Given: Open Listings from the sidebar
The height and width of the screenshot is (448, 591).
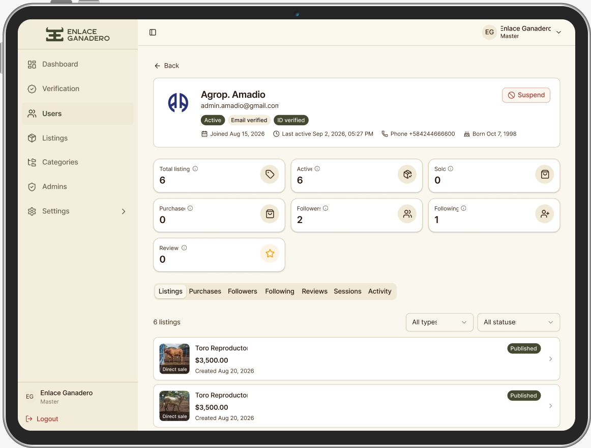Looking at the screenshot, I should [78, 138].
